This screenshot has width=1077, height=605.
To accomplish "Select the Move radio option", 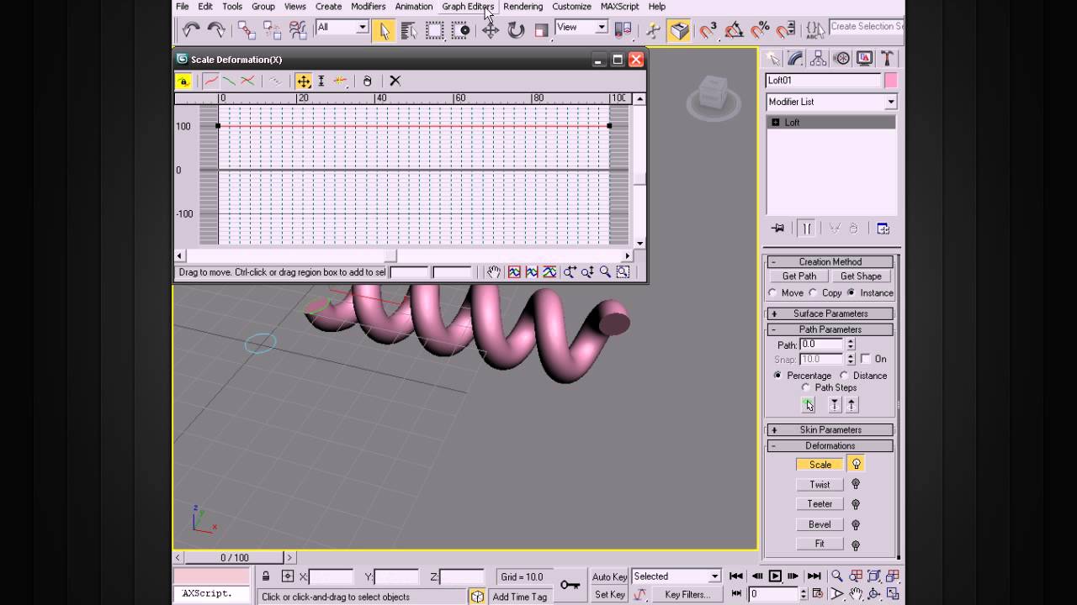I will (x=773, y=293).
